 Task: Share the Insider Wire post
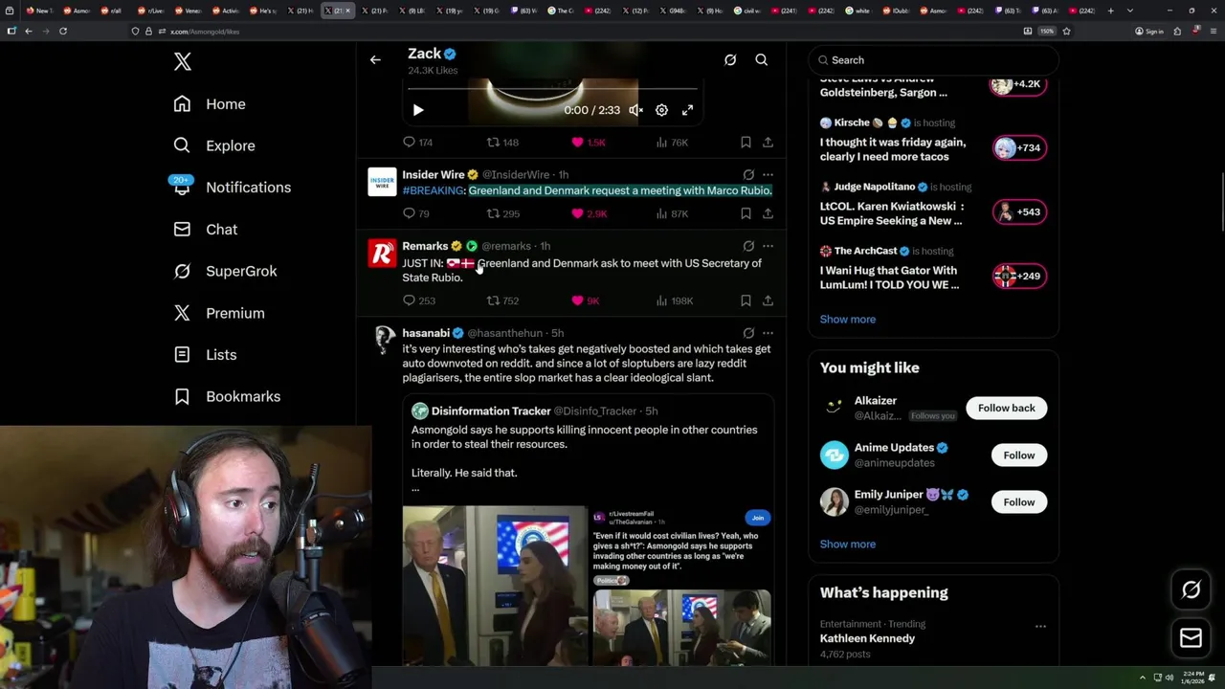coord(768,214)
